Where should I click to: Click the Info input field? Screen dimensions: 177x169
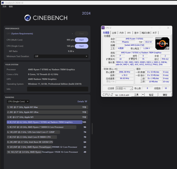(x=58, y=89)
